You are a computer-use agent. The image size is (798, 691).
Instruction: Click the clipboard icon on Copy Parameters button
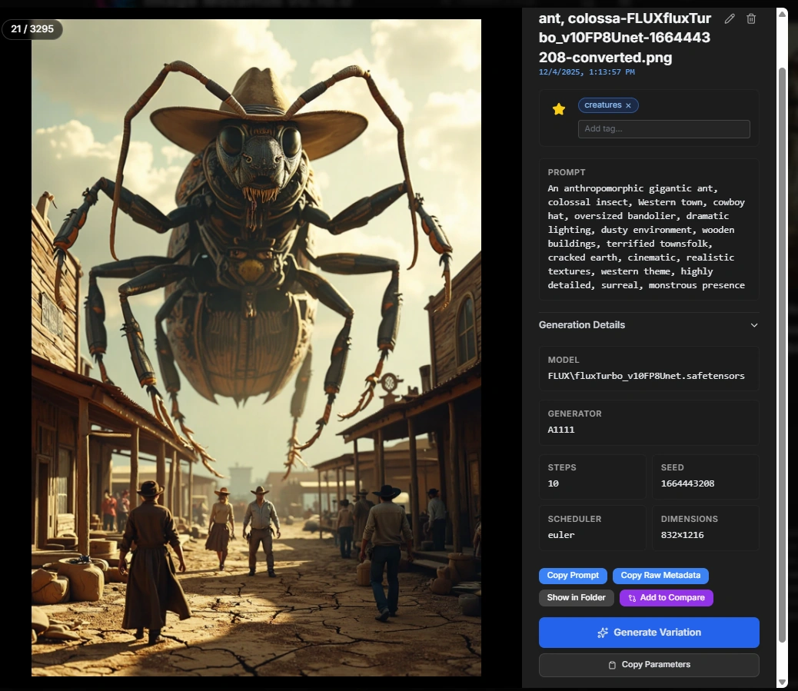pos(611,664)
